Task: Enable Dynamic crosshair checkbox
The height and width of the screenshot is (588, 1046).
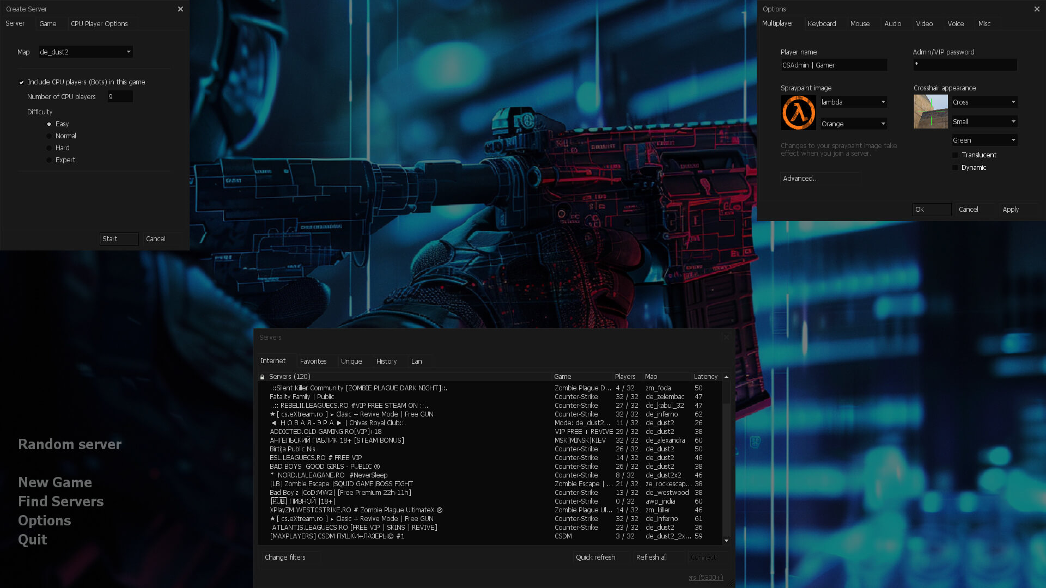Action: 955,168
